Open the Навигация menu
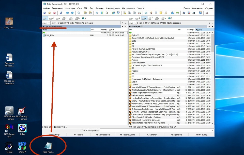Viewport: 244px width, 155px height. point(70,8)
